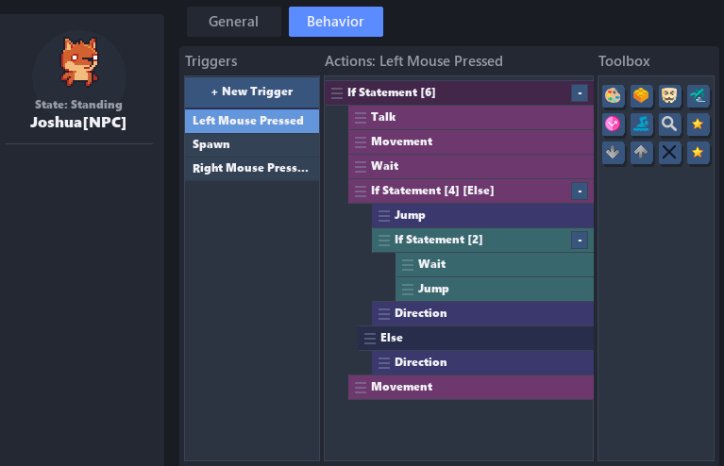724x466 pixels.
Task: Click the Joshua NPC fox avatar
Action: [78, 62]
